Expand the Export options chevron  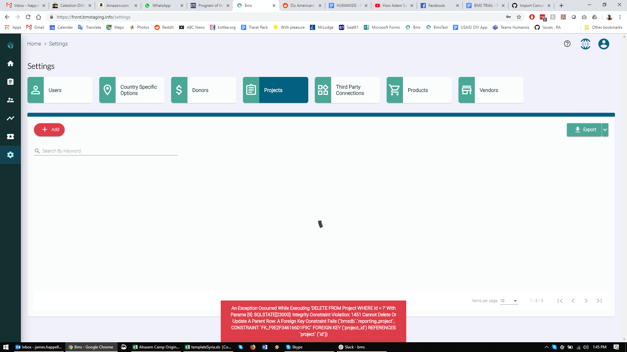(605, 129)
